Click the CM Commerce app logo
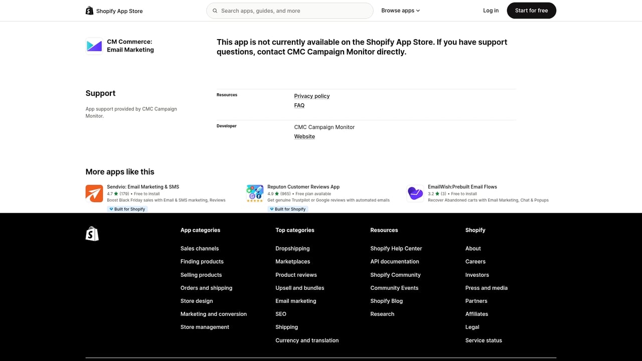Image resolution: width=642 pixels, height=361 pixels. pos(94,46)
